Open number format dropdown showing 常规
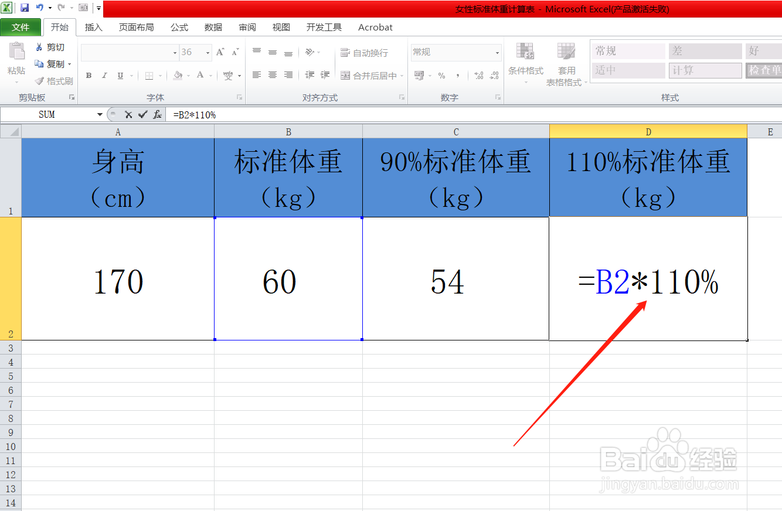Screen dimensions: 782x511 click(497, 53)
